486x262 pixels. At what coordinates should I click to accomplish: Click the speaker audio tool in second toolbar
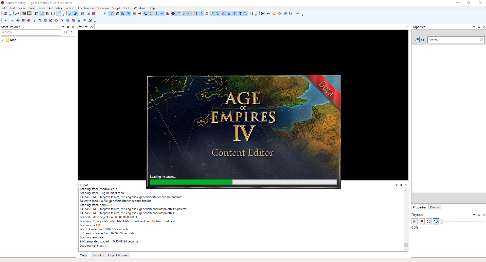[17, 21]
